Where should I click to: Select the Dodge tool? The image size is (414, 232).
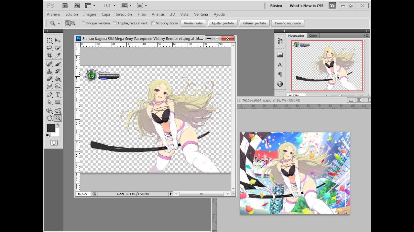click(58, 86)
